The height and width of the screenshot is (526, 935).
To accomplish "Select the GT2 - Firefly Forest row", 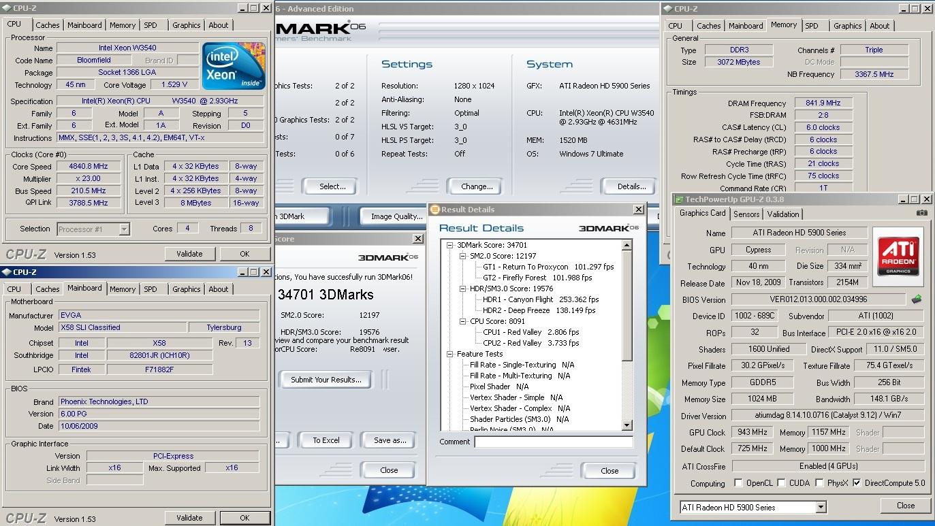I will 537,278.
